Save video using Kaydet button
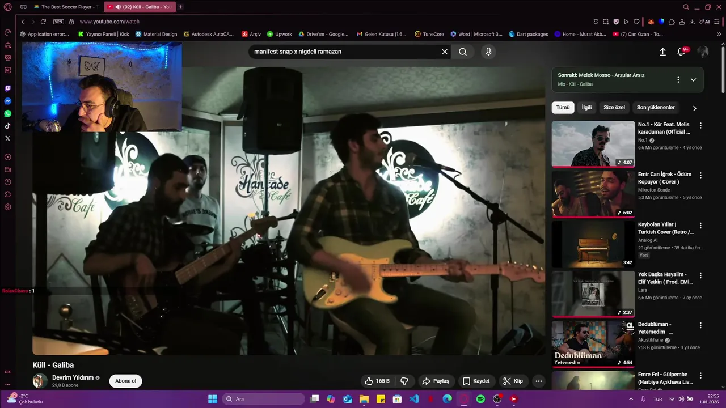This screenshot has height=408, width=726. [476, 381]
